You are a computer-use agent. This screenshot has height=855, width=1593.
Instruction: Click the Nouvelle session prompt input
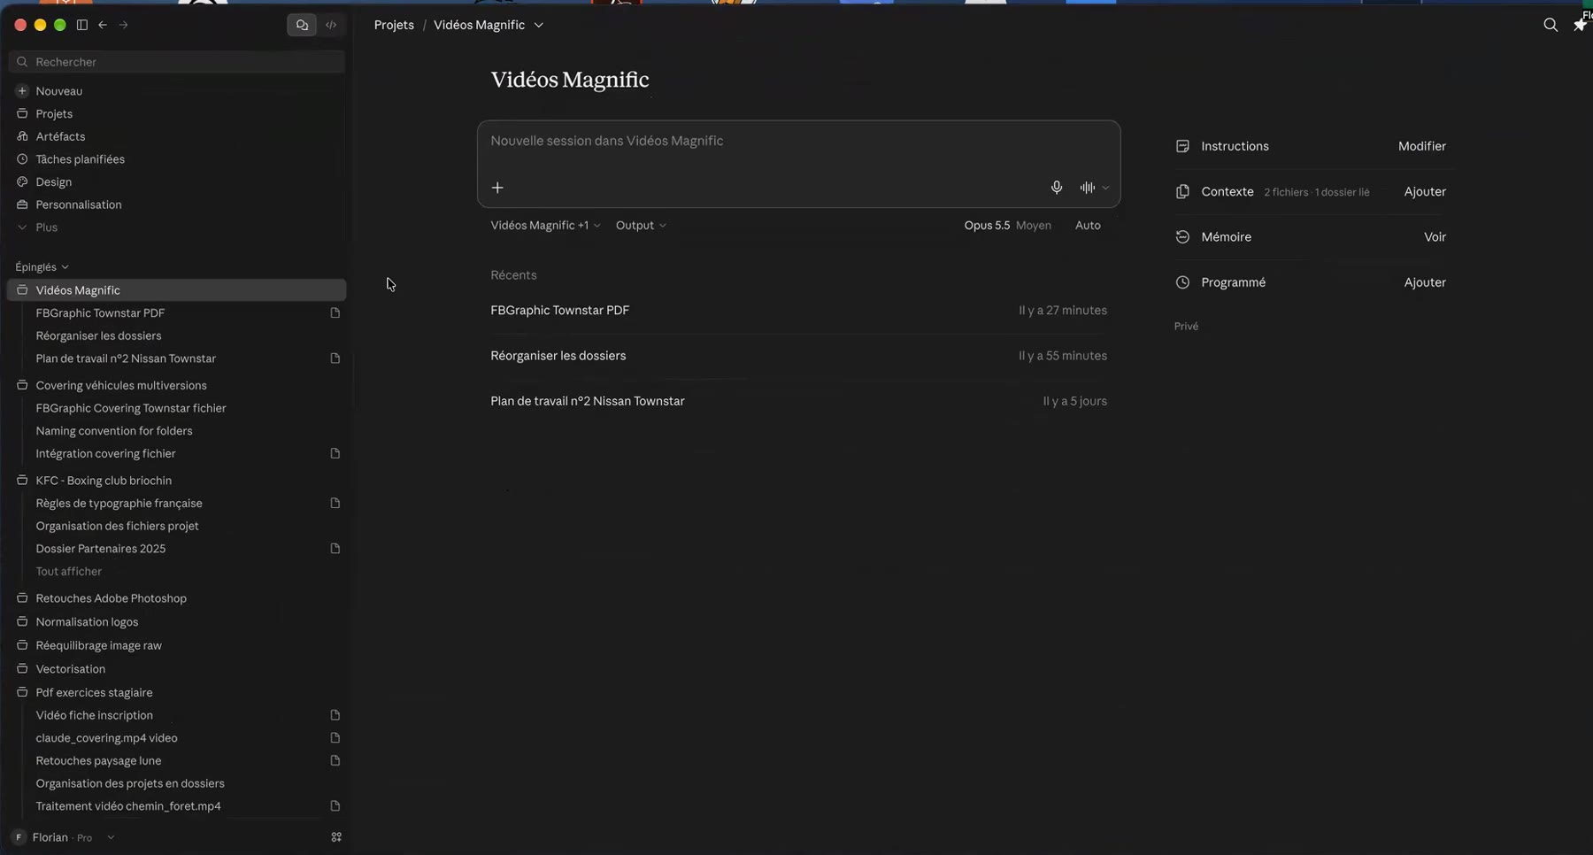click(798, 142)
